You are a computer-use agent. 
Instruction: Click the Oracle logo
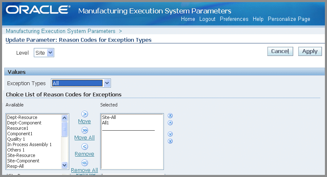tap(38, 10)
